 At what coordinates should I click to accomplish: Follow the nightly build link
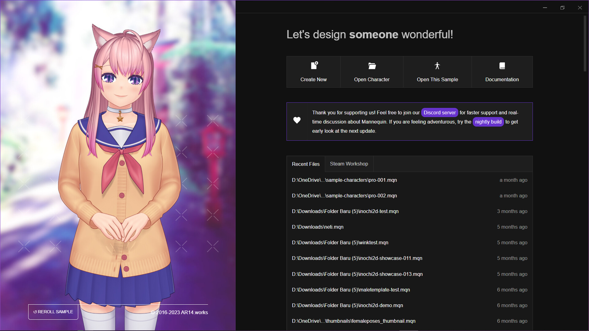click(x=488, y=122)
